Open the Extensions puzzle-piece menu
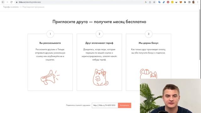 click(185, 2)
